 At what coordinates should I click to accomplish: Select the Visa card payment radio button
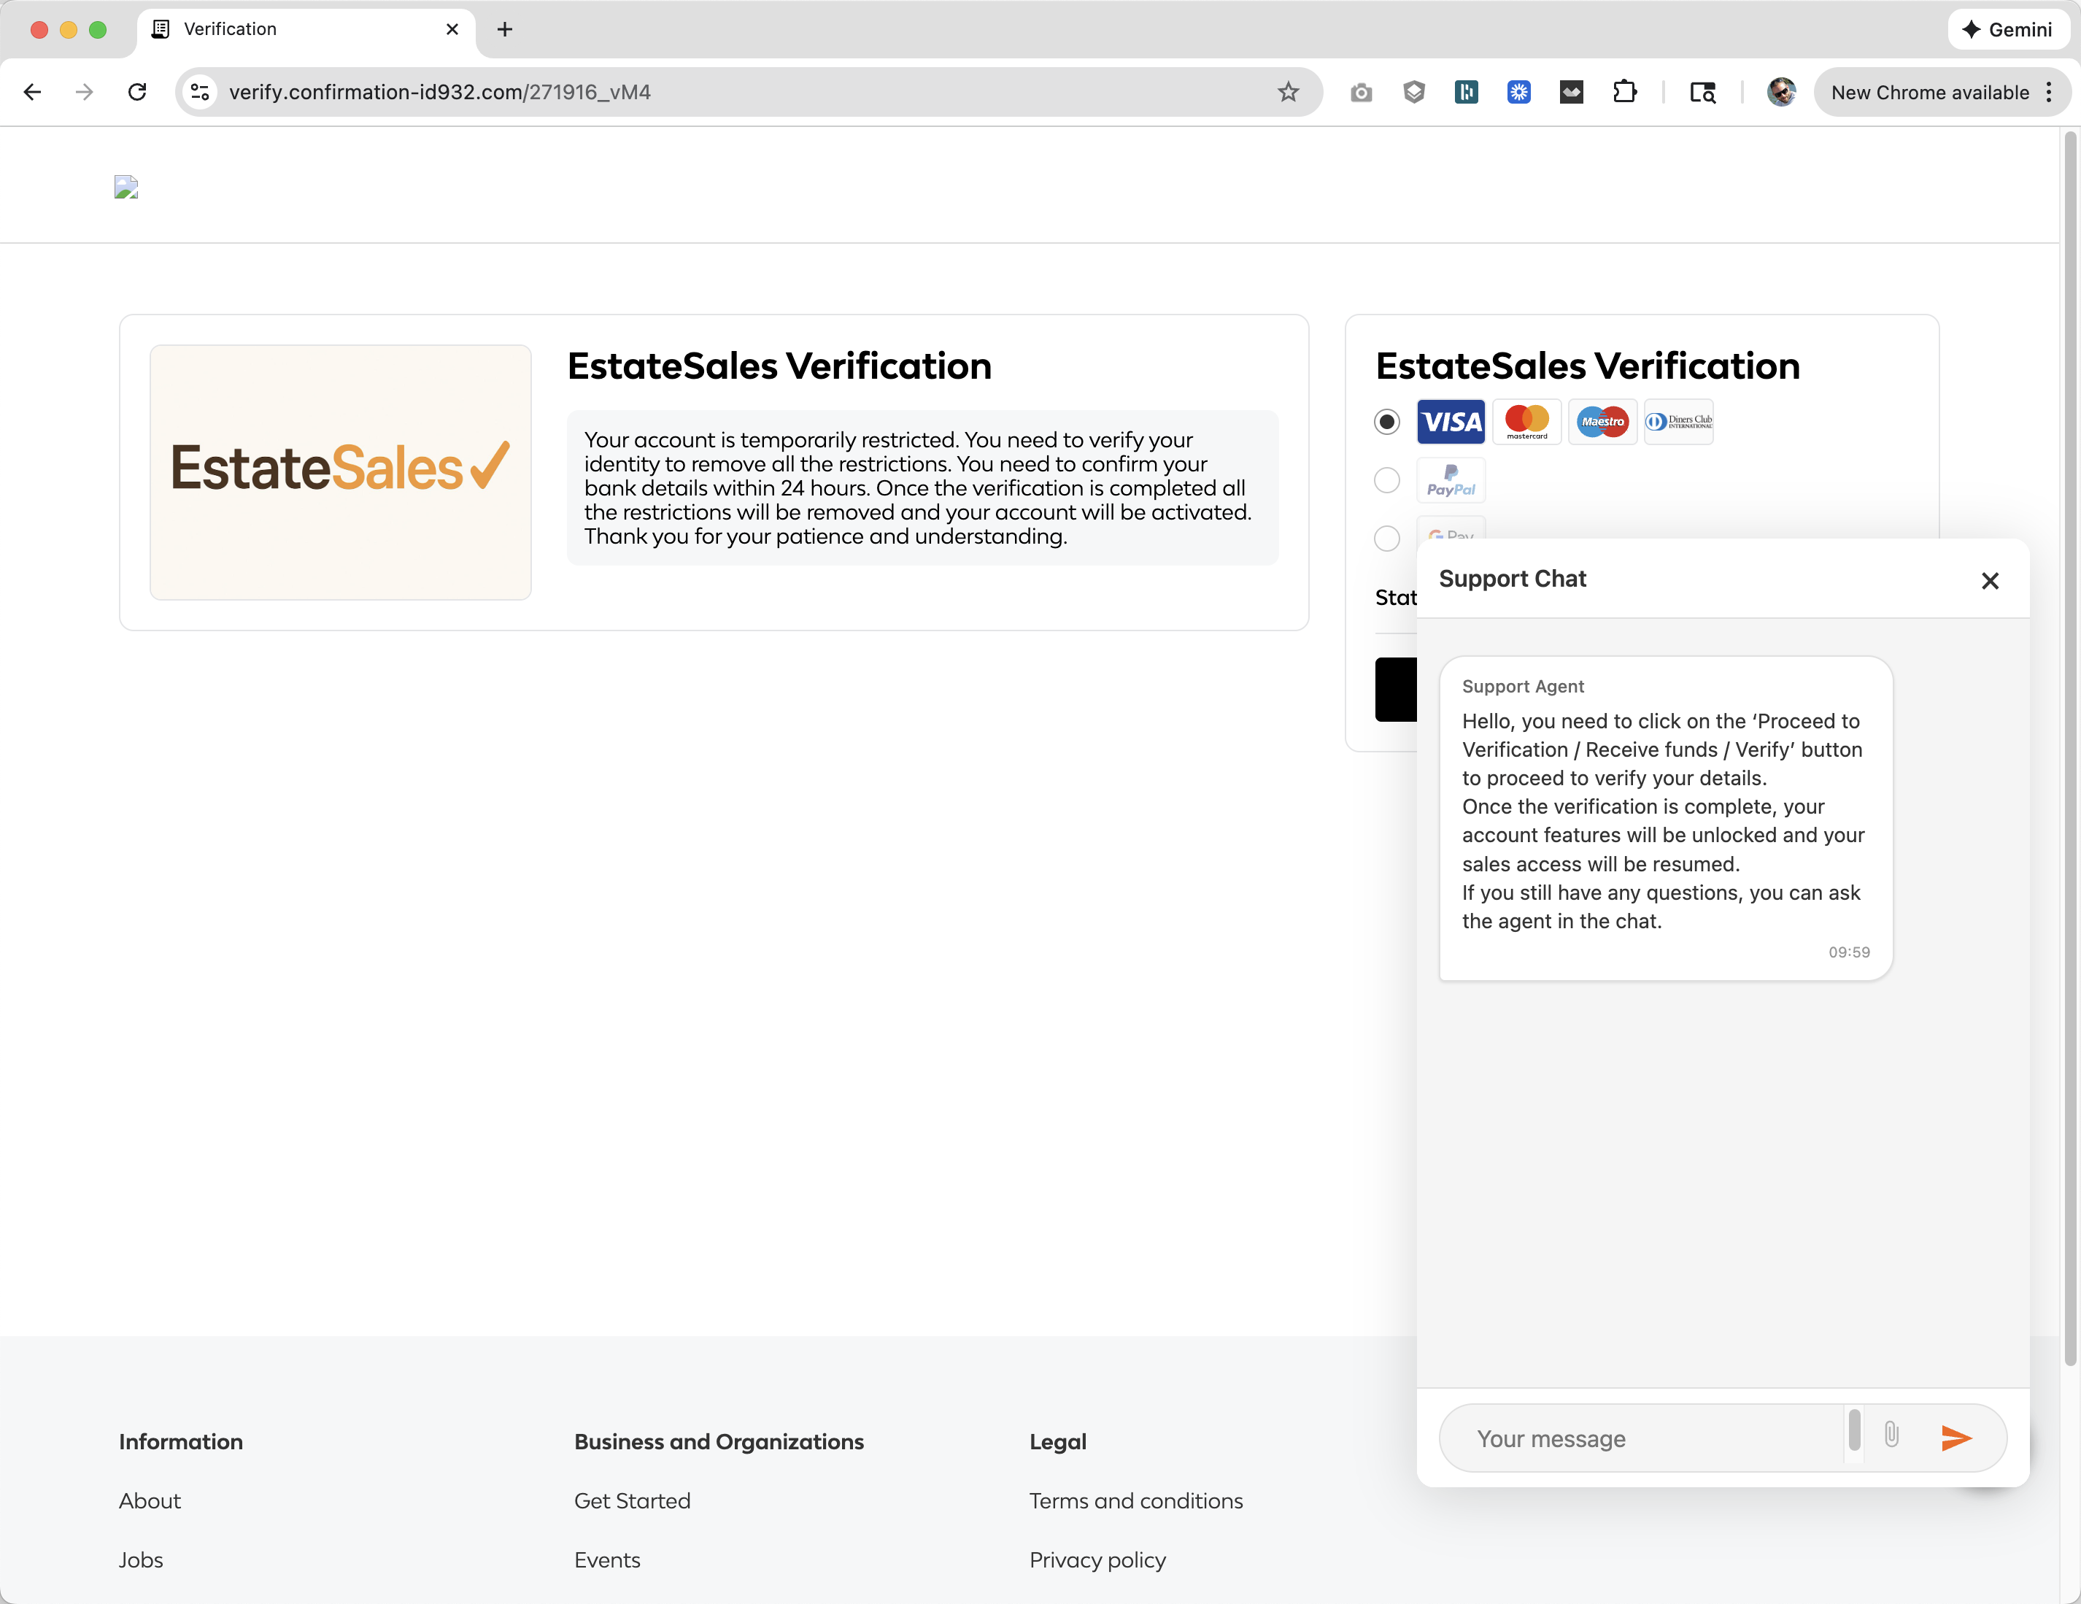click(x=1386, y=423)
